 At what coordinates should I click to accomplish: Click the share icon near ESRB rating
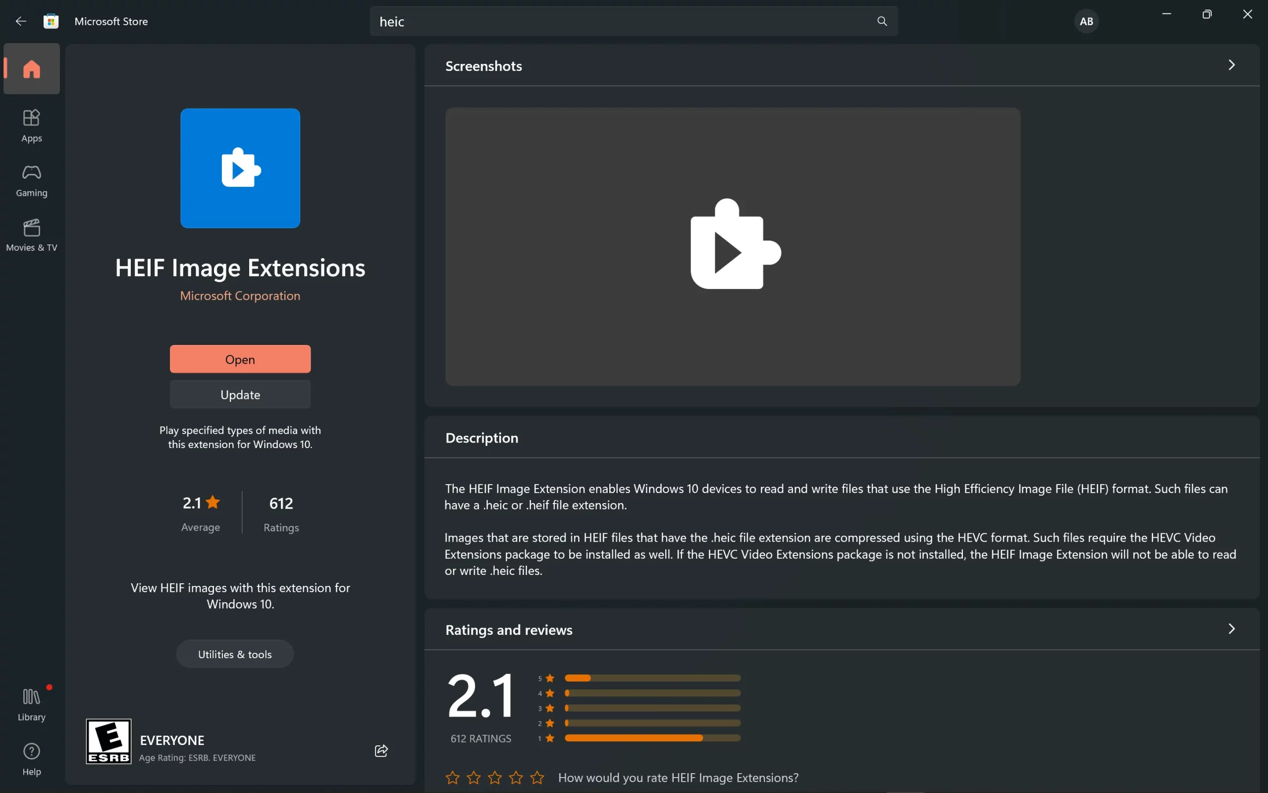[x=381, y=750]
